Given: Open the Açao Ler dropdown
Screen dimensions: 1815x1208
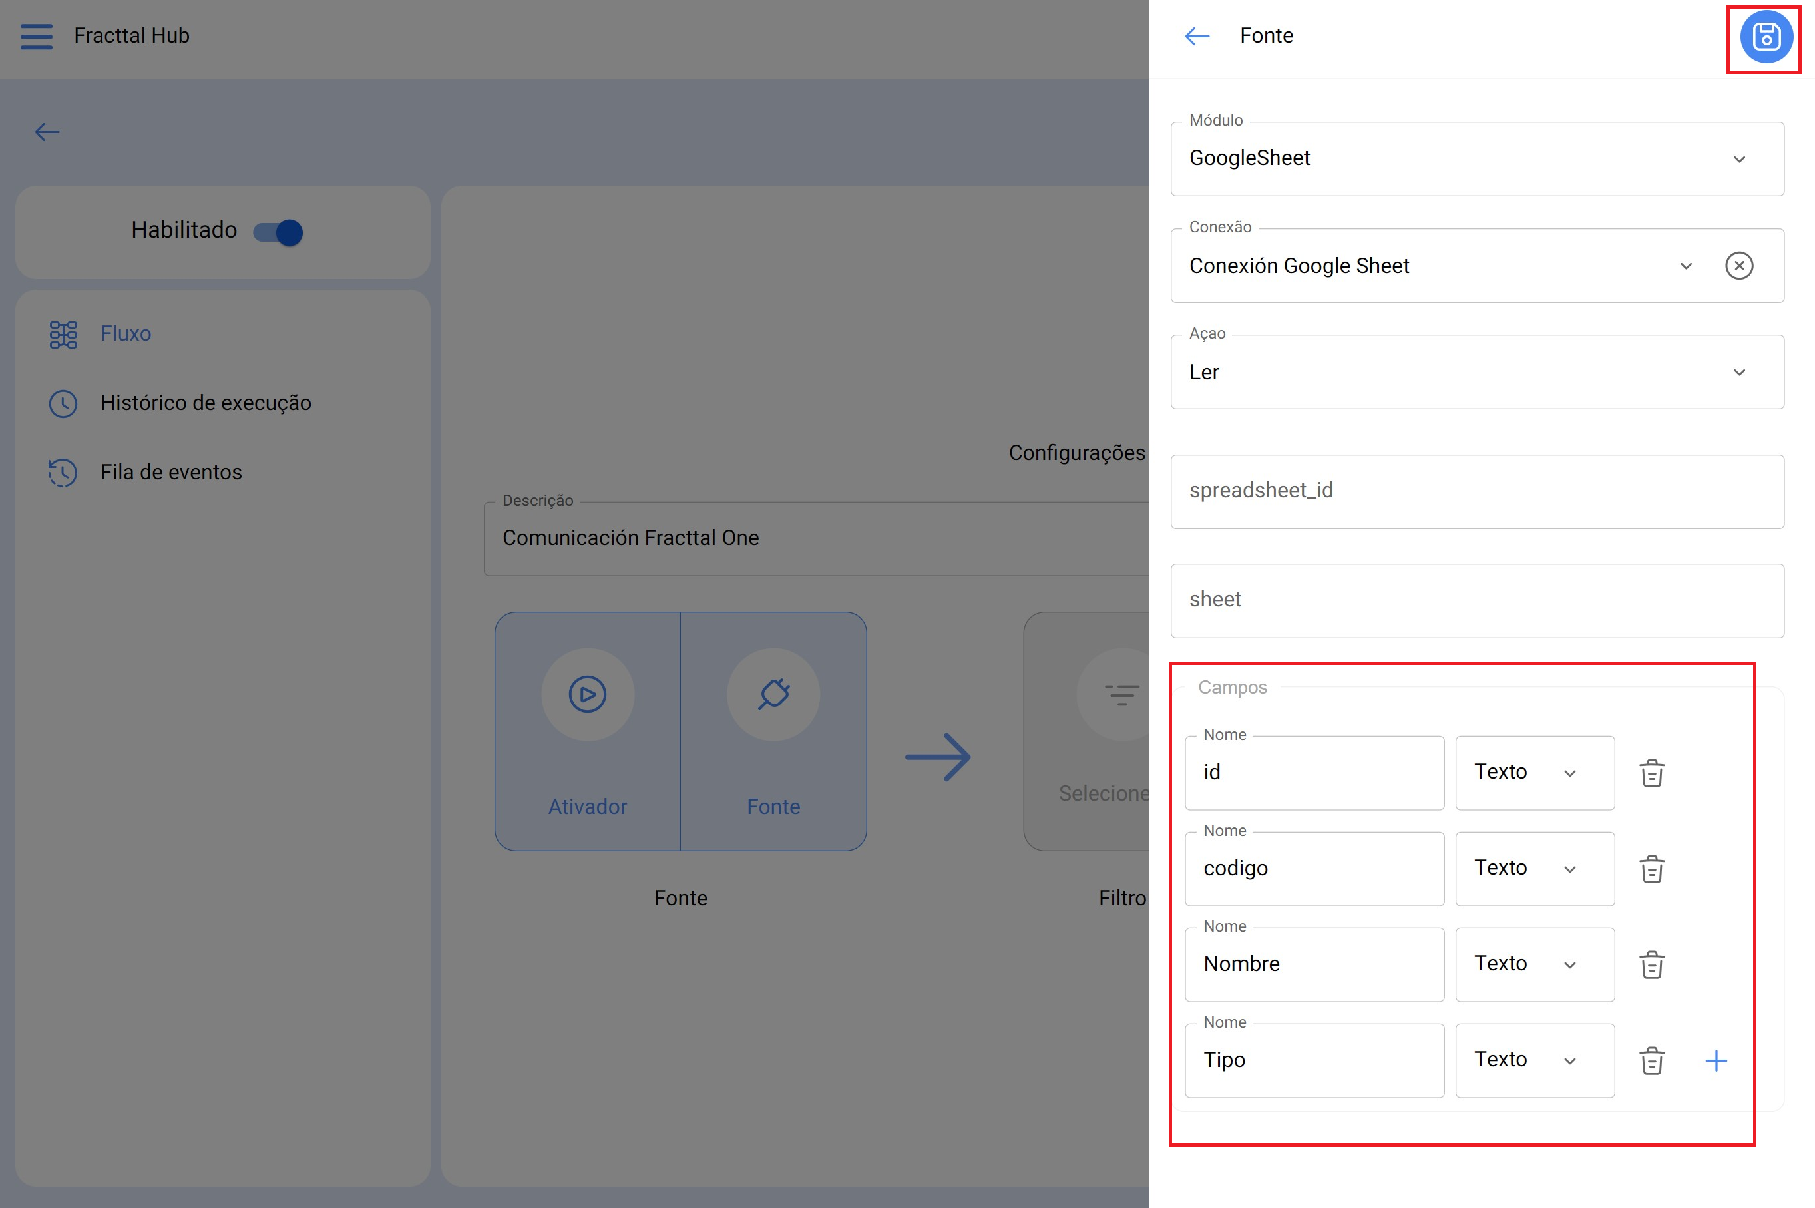Looking at the screenshot, I should pos(1477,372).
